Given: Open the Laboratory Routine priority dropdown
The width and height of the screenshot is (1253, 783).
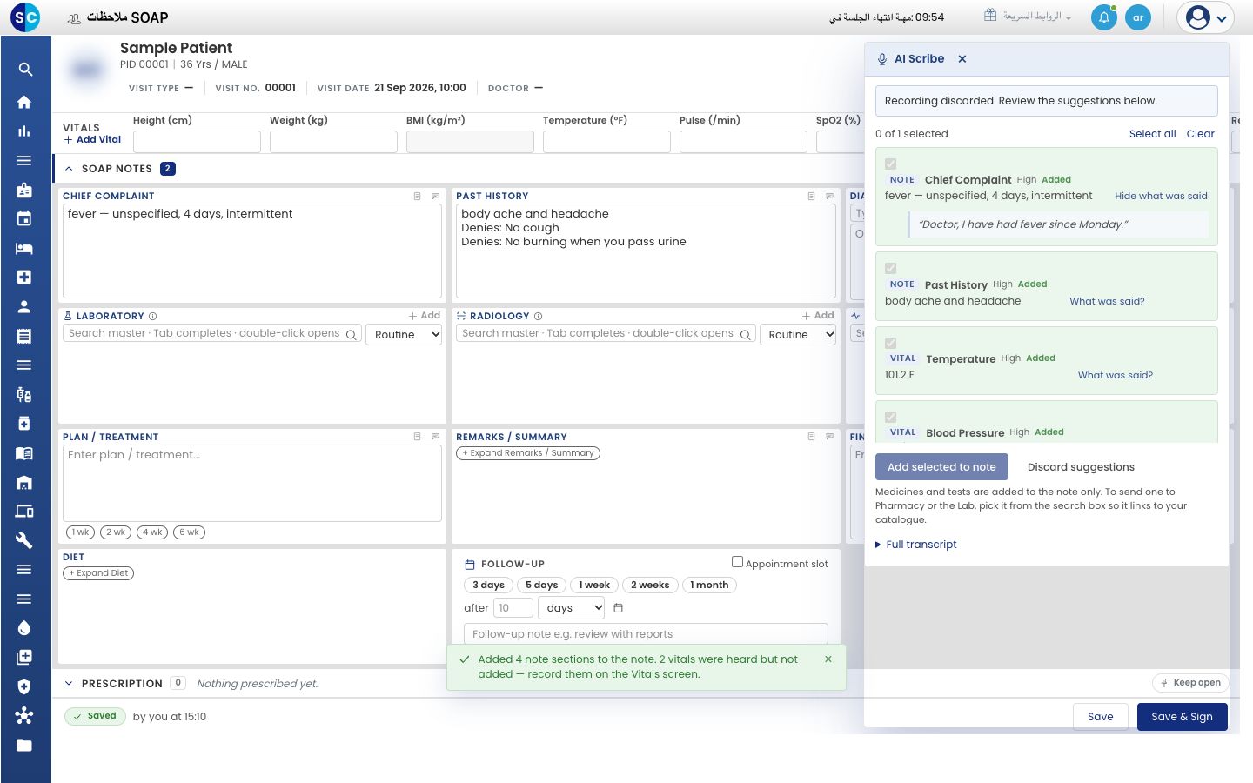Looking at the screenshot, I should 405,335.
